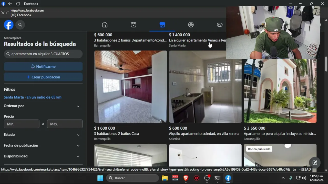Open the volume speaker tray icon
Viewport: 328px width, 184px height.
pos(304,178)
